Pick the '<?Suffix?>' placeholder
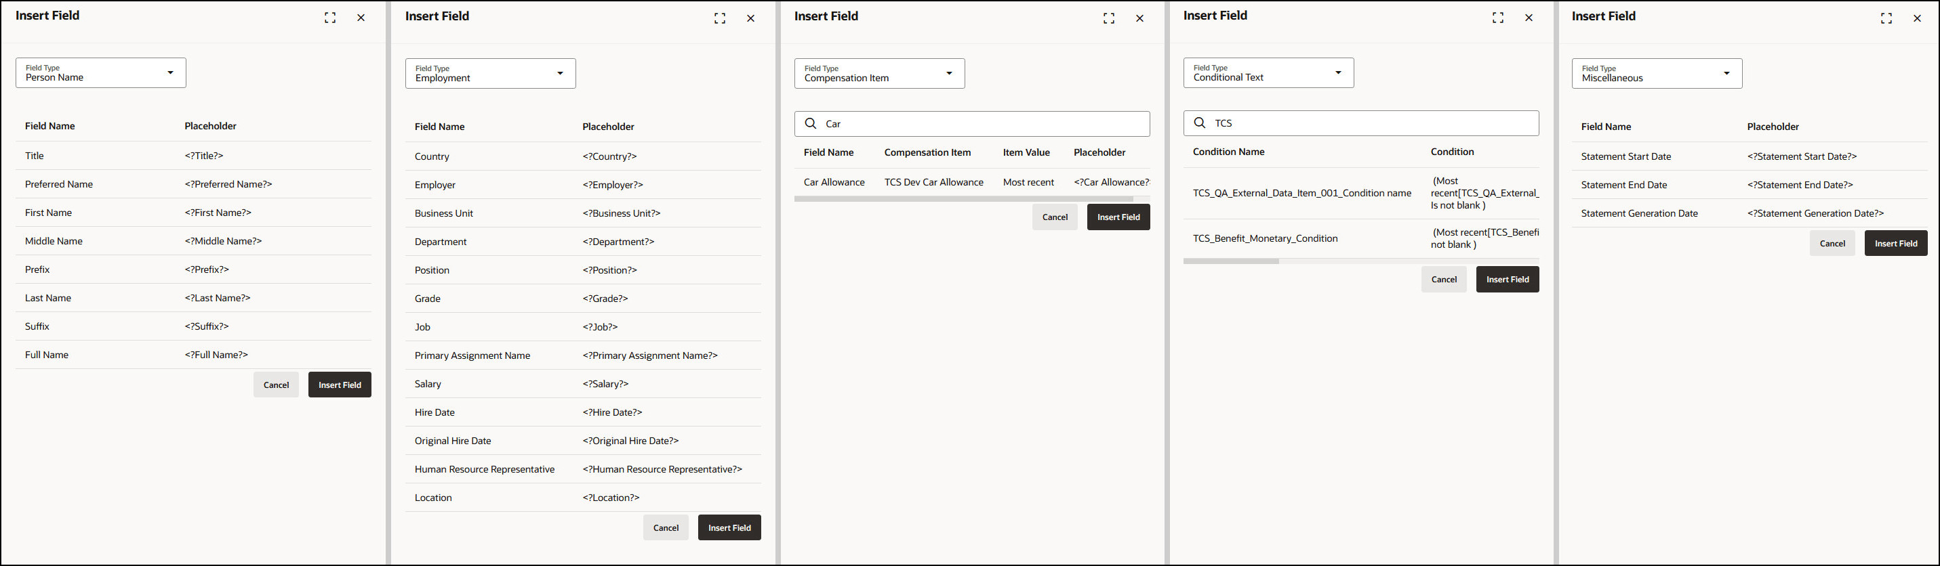This screenshot has width=1940, height=566. click(x=207, y=326)
